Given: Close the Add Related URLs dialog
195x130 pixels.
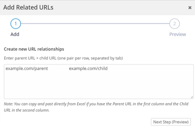Looking at the screenshot, I should point(190,7).
